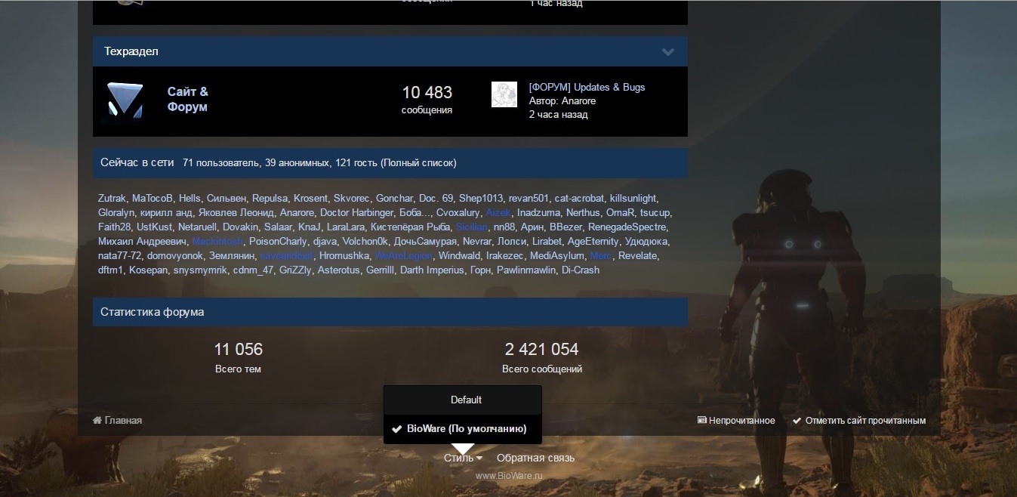Image resolution: width=1017 pixels, height=497 pixels.
Task: Open user killsunlight profile
Action: [633, 199]
